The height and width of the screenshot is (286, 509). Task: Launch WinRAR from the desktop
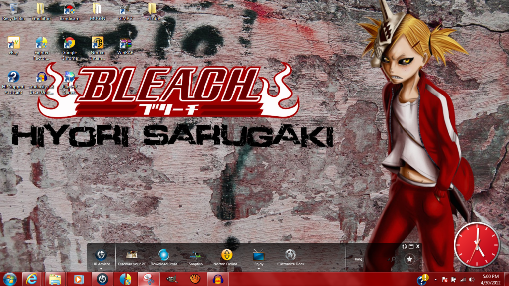[x=125, y=46]
